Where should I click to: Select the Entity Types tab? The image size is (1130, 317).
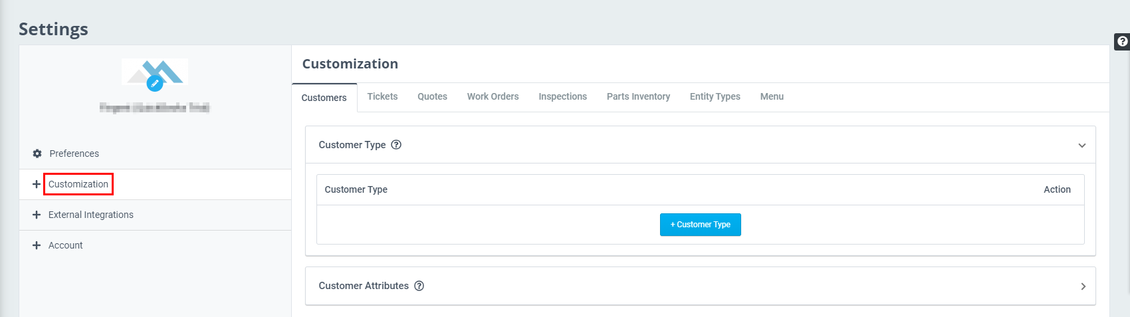coord(715,96)
